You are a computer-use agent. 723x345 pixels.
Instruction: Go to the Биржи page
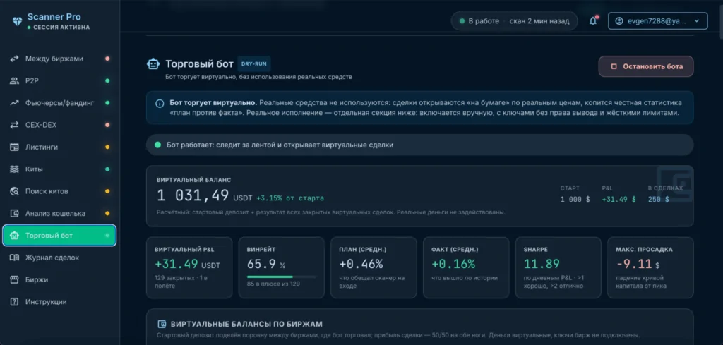59,279
